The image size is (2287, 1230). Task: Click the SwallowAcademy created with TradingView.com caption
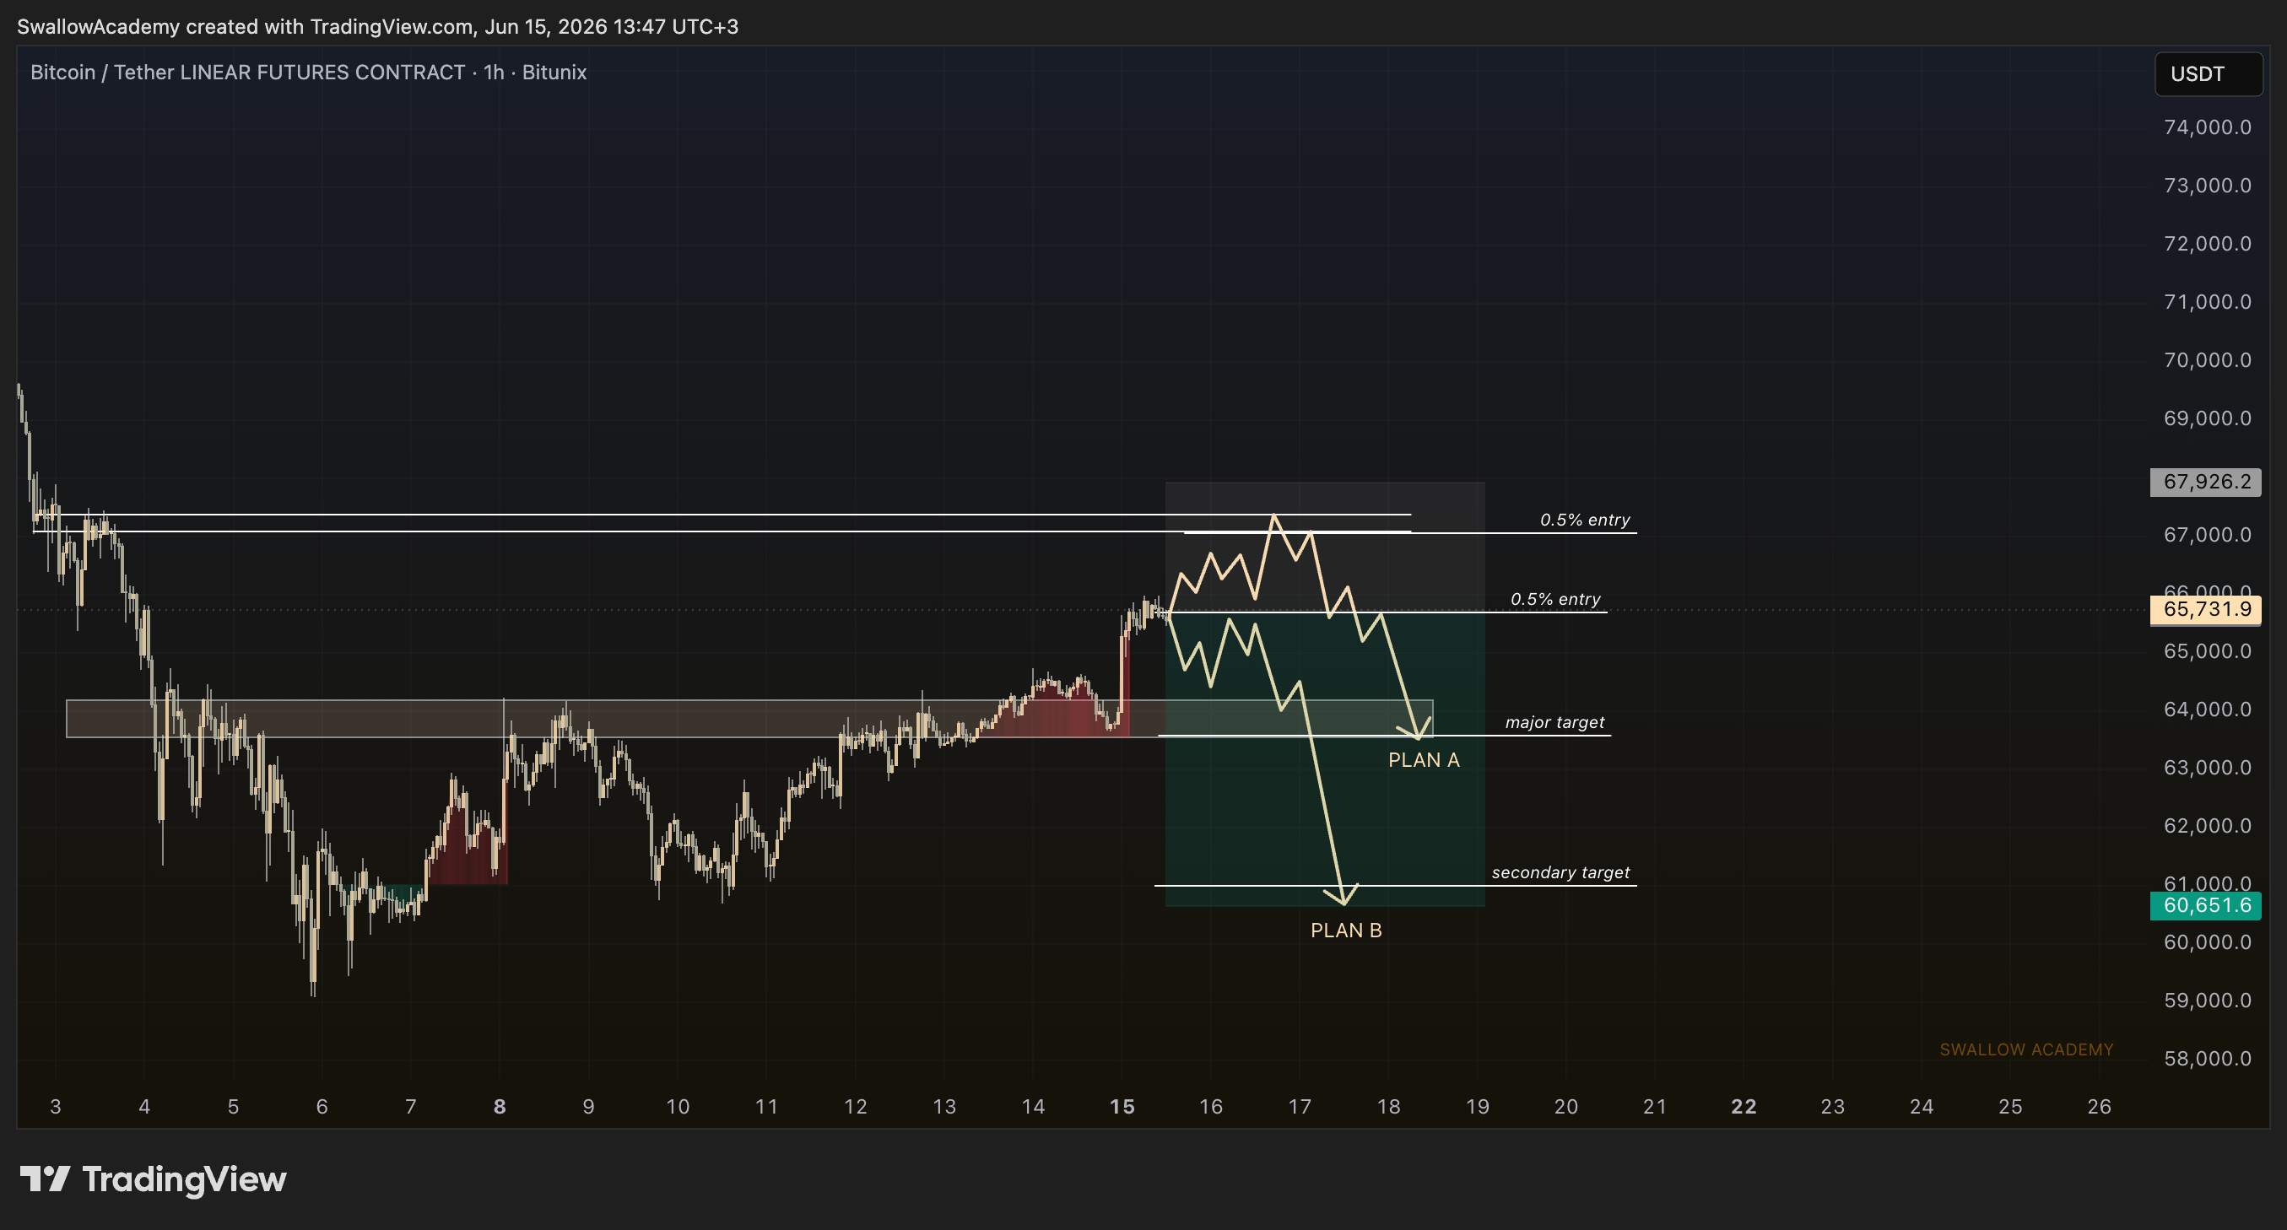click(377, 27)
